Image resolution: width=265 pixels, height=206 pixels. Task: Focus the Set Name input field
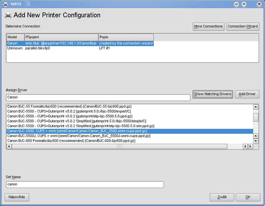pos(85,184)
